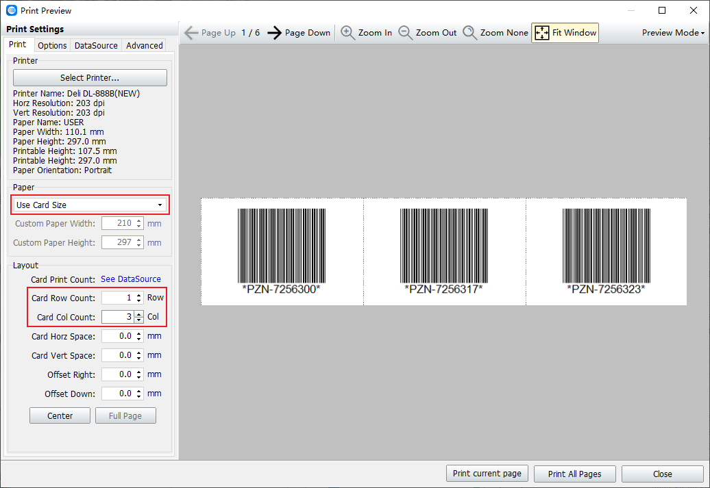Switch to the Print tab

tap(18, 44)
